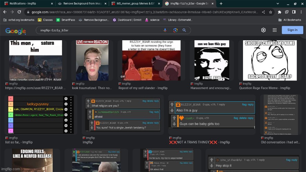Switch to Remove Background from Image tab
Screen dimensions: 306x172
pyautogui.click(x=82, y=3)
